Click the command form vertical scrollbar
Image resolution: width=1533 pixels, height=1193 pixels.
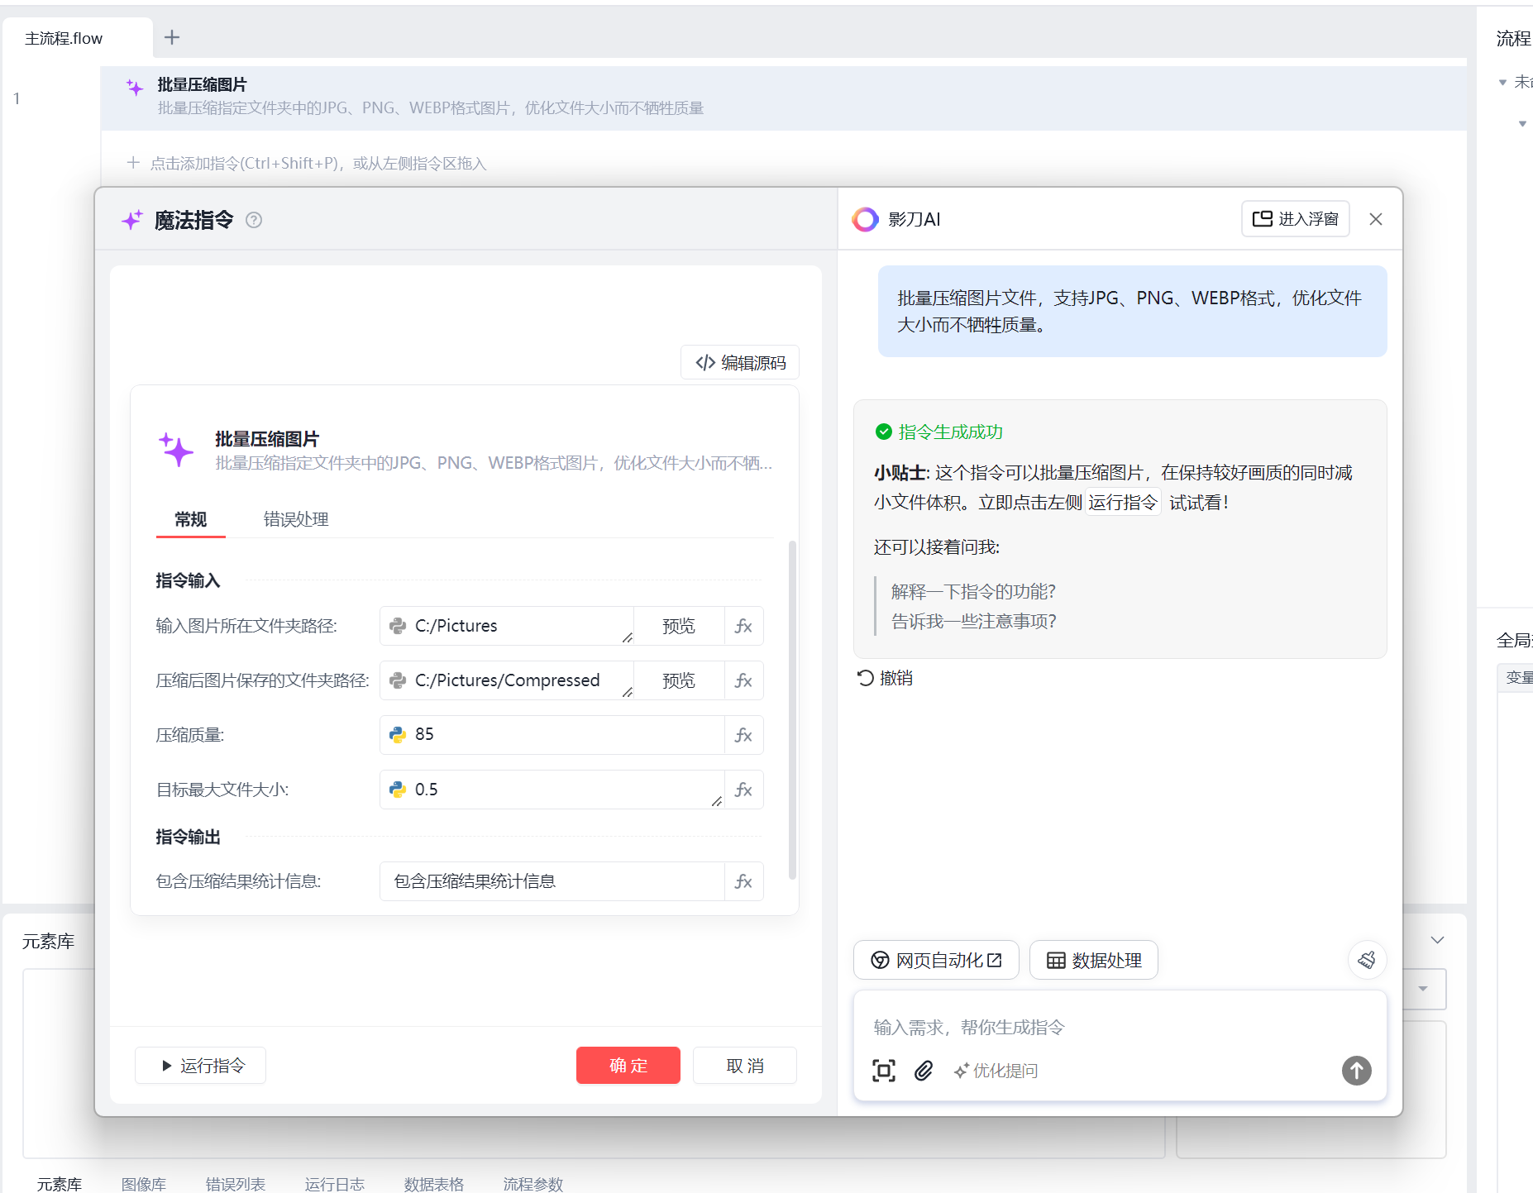(x=792, y=711)
